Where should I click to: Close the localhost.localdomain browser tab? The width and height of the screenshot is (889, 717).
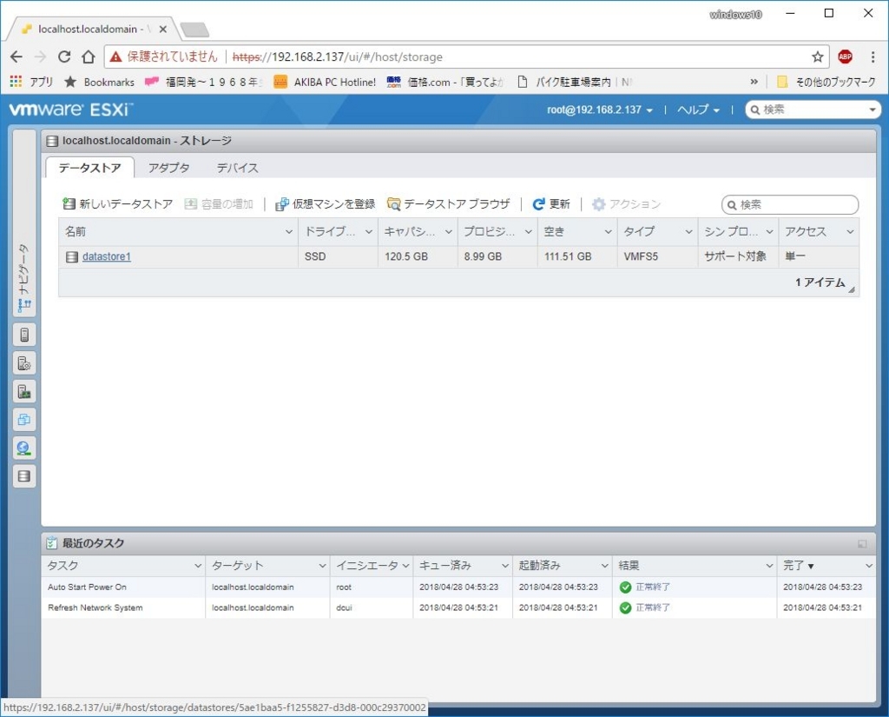click(x=162, y=29)
